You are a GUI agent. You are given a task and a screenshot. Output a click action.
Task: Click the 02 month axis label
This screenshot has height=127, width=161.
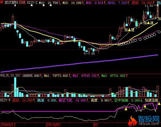tap(96, 125)
